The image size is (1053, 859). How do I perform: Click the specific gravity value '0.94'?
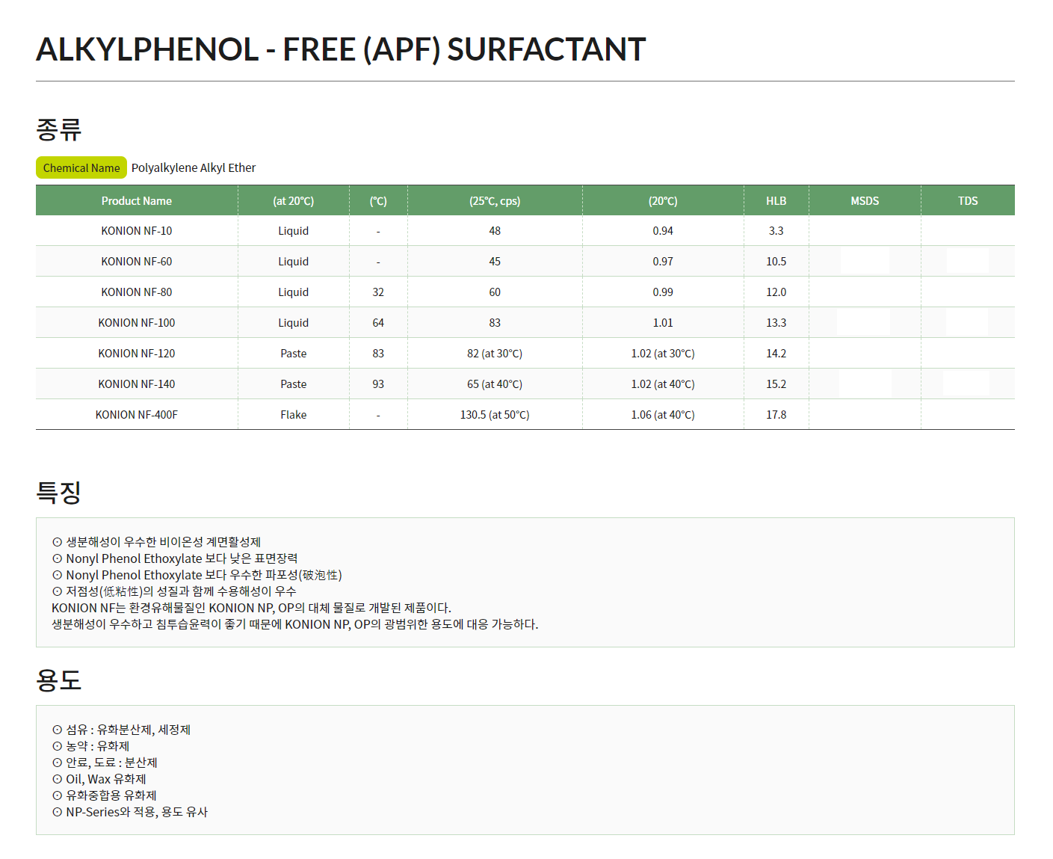[x=663, y=231]
